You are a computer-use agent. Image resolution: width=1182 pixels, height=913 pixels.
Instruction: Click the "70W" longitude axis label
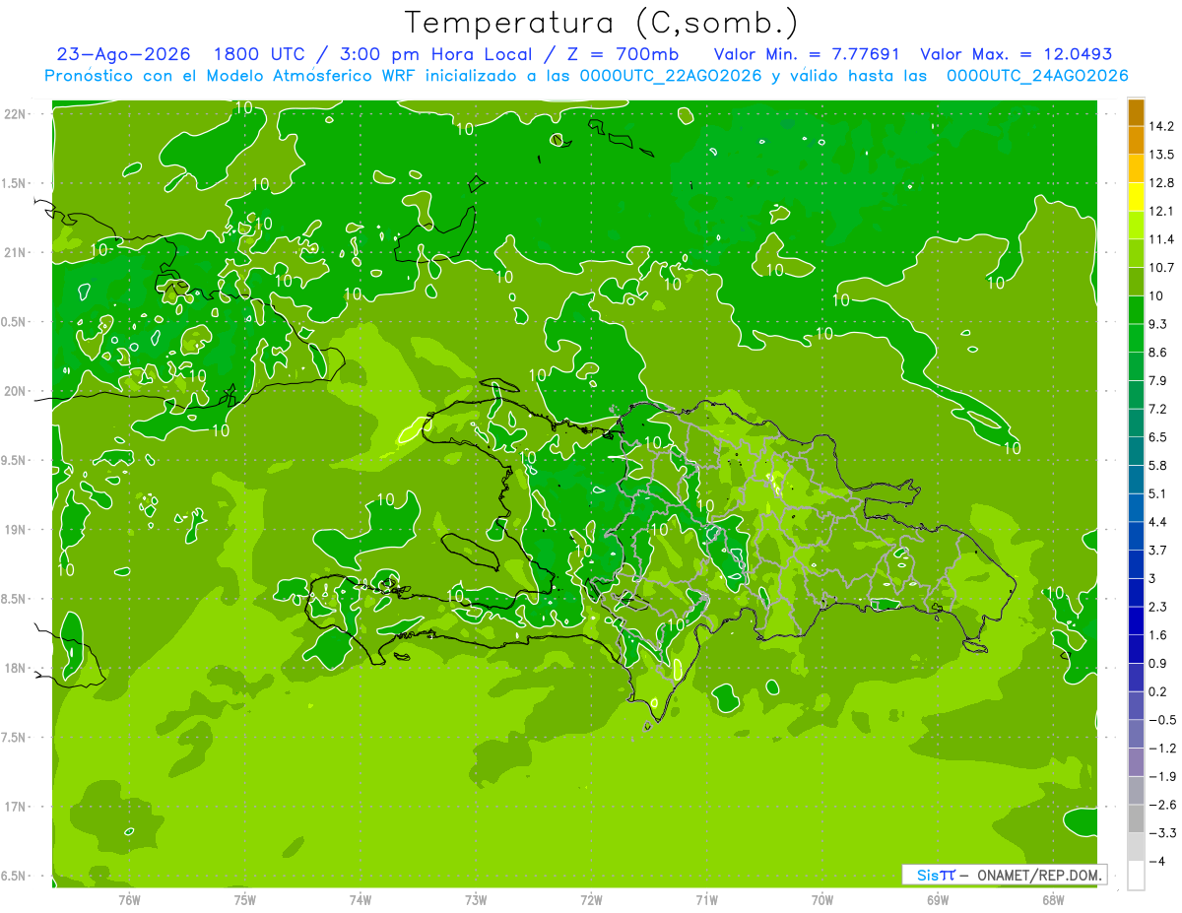click(822, 900)
